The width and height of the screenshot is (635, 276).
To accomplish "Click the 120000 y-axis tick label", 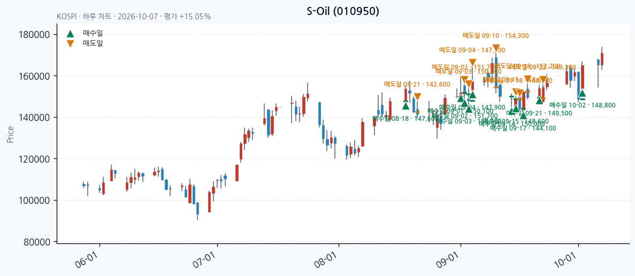I will (35, 159).
